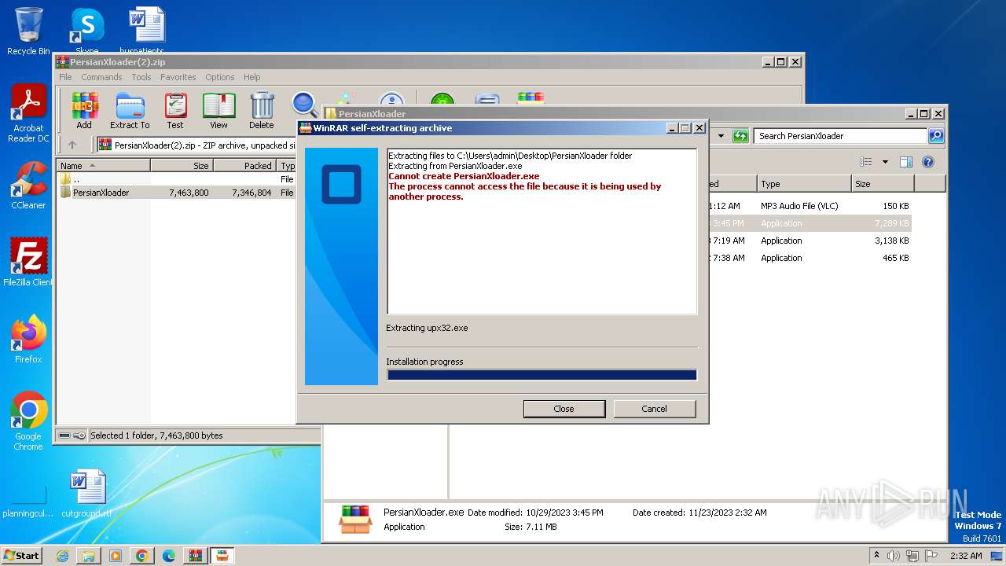
Task: Open Options menu in WinRAR
Action: click(220, 77)
